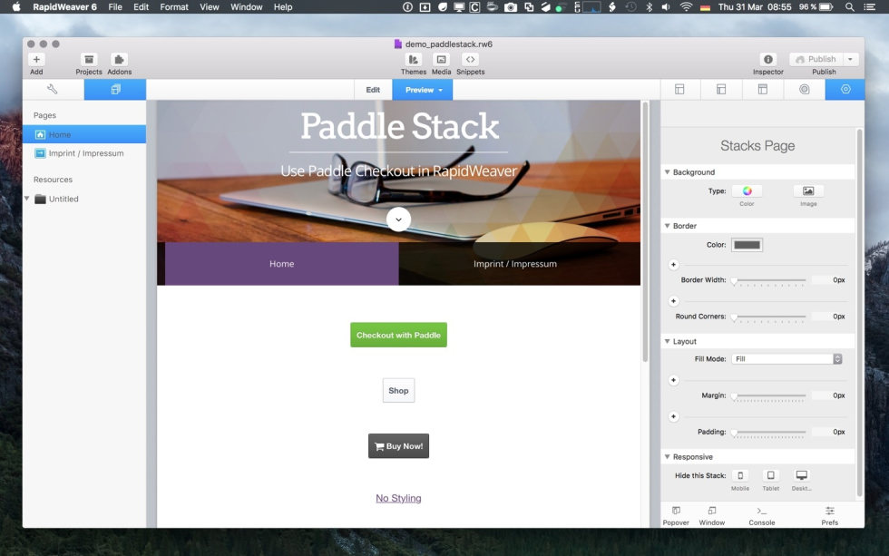Adjust the Margin slider
This screenshot has height=556, width=889.
(770, 395)
